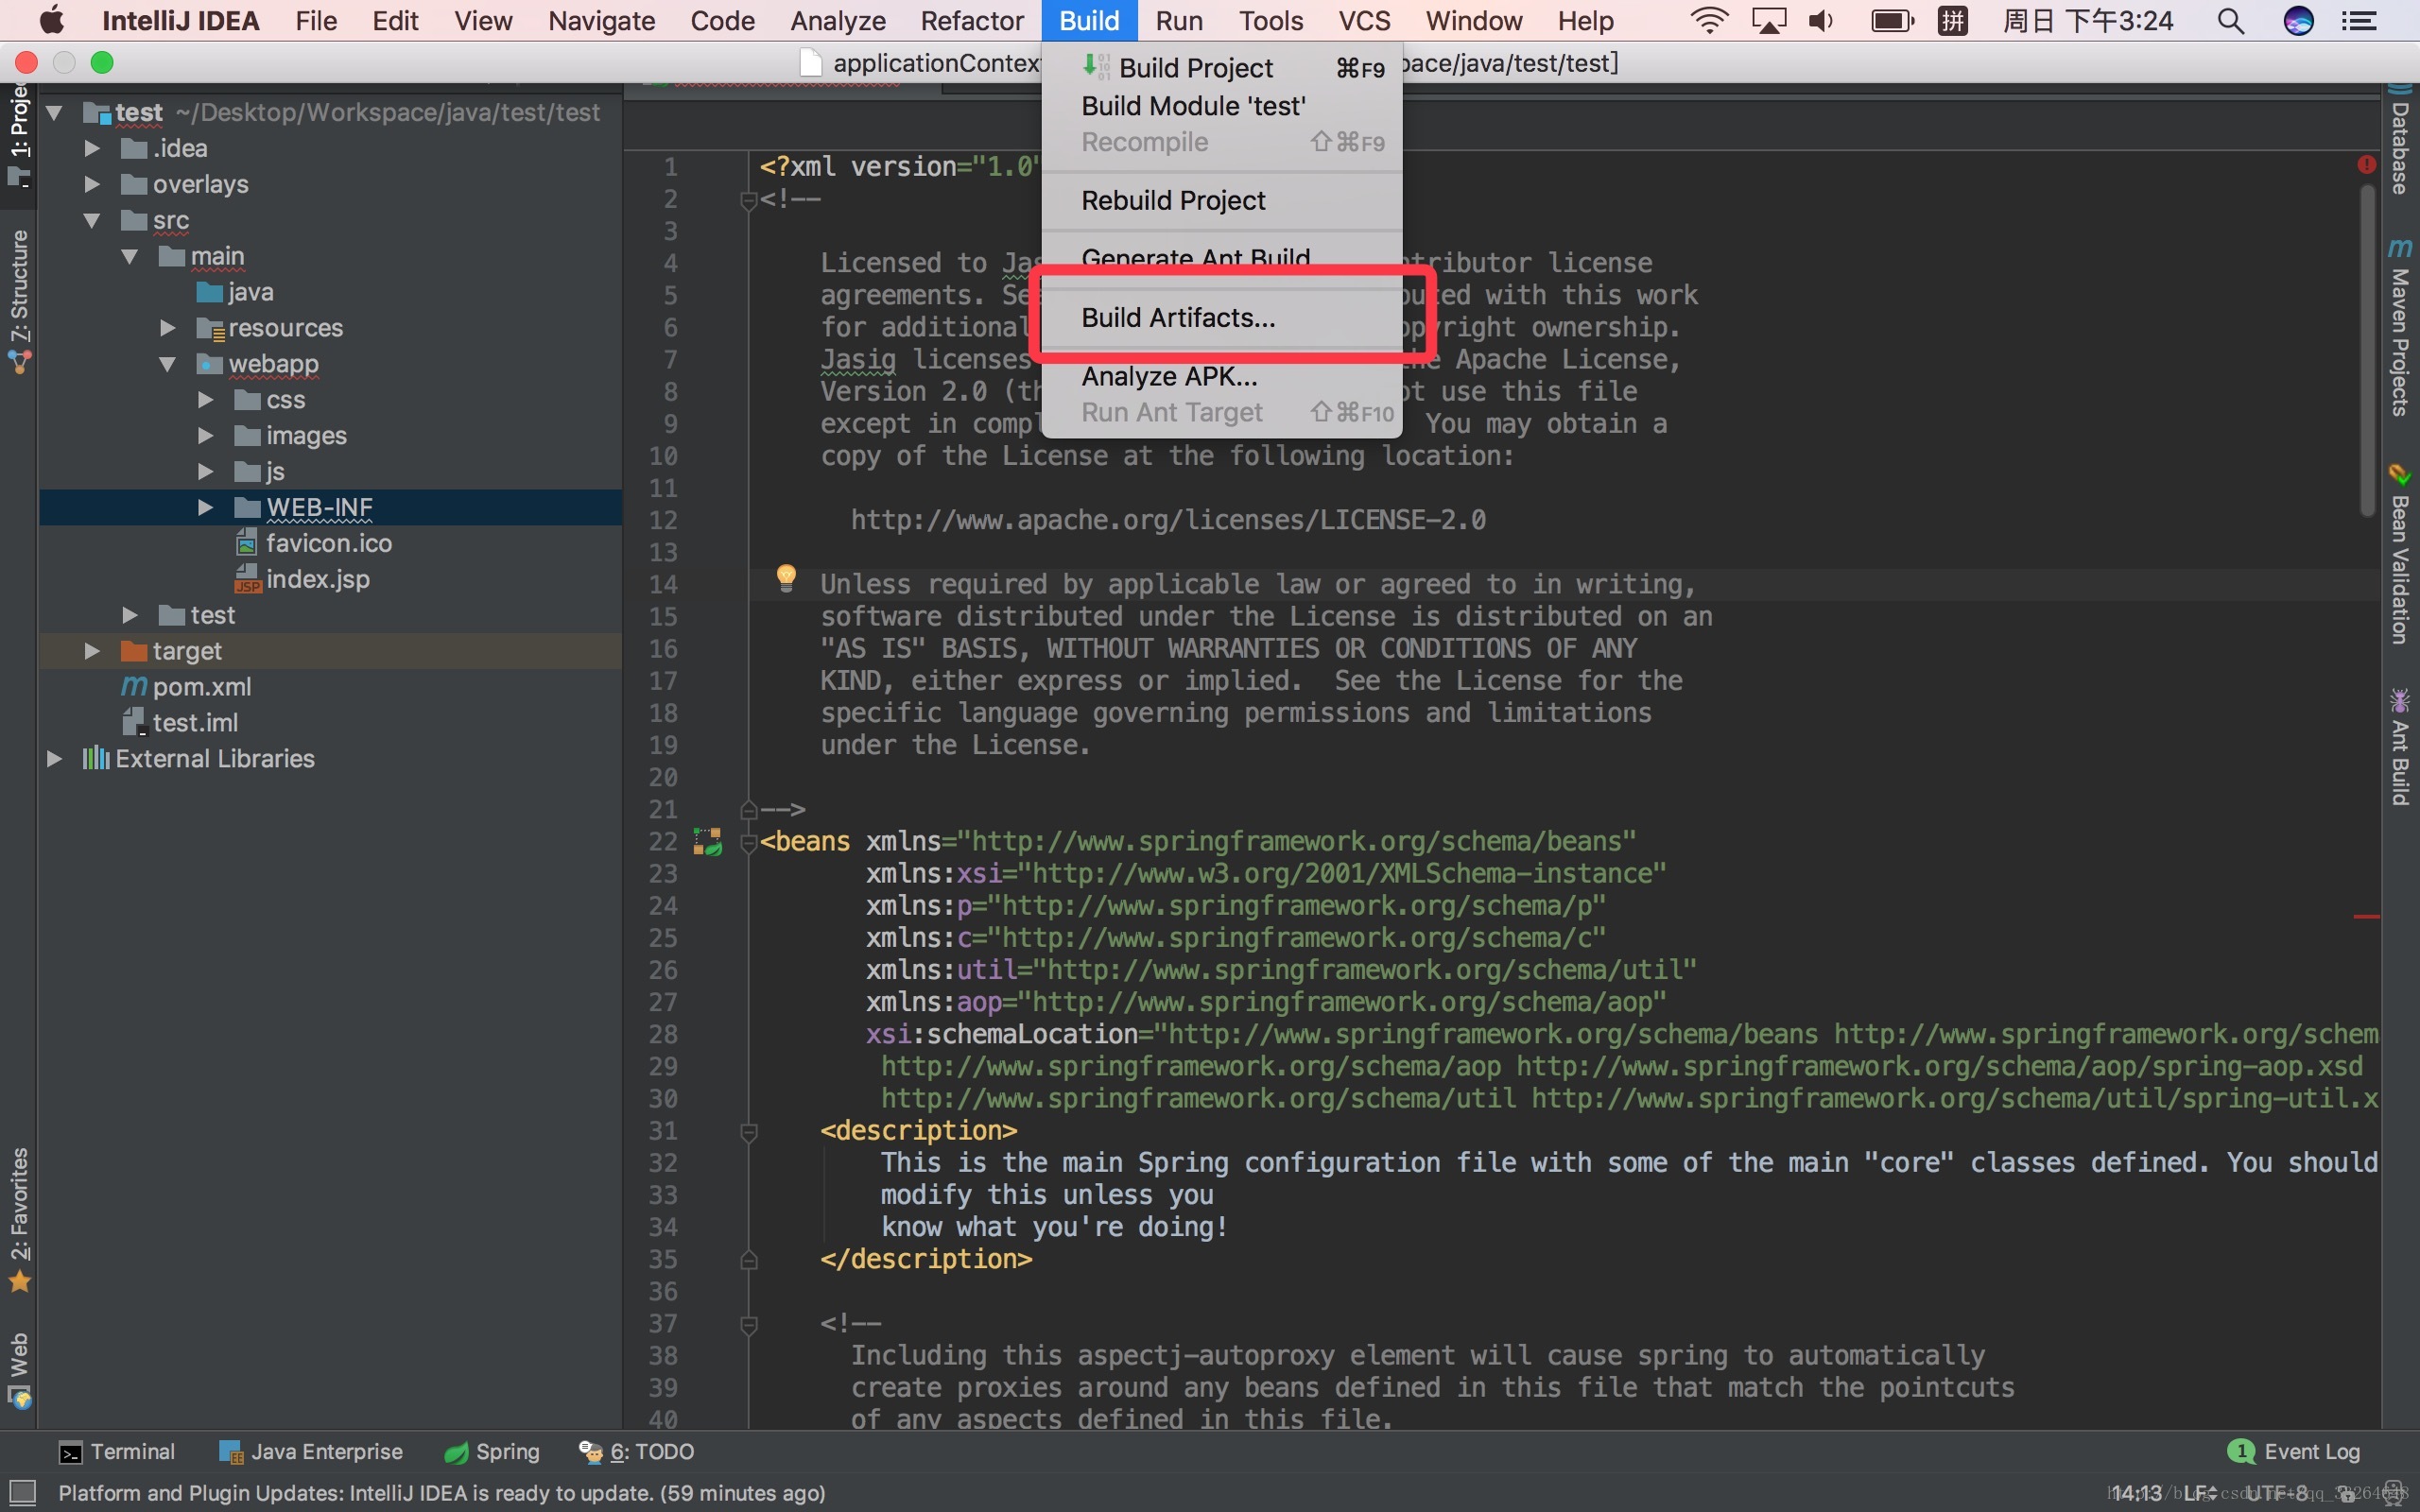Collapse the webapp folder
Image resolution: width=2420 pixels, height=1512 pixels.
point(167,364)
